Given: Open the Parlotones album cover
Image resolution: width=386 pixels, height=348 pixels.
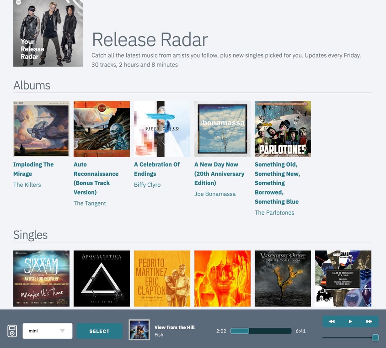Looking at the screenshot, I should 283,129.
